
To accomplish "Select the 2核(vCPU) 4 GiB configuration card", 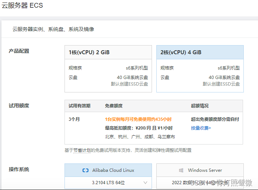I will tap(200, 69).
